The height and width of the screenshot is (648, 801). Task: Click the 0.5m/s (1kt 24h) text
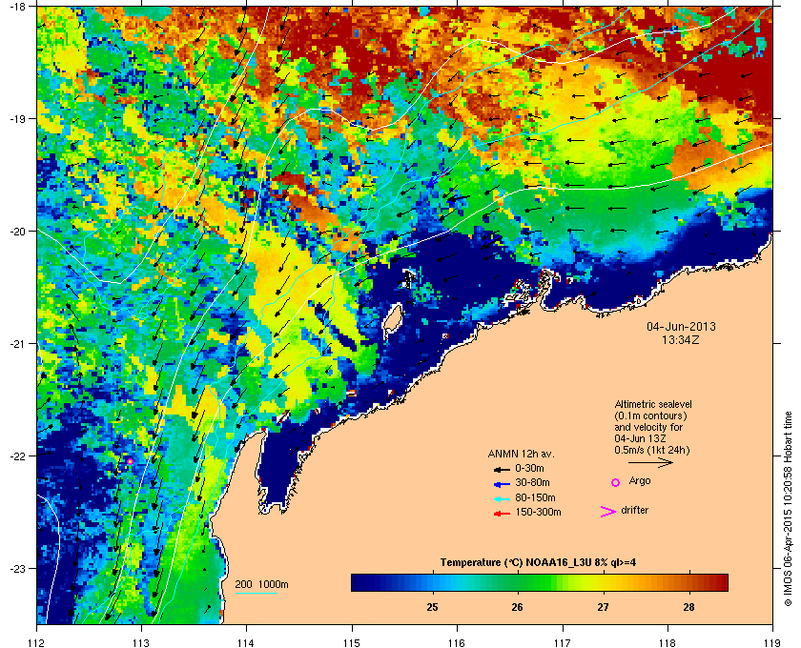(652, 451)
